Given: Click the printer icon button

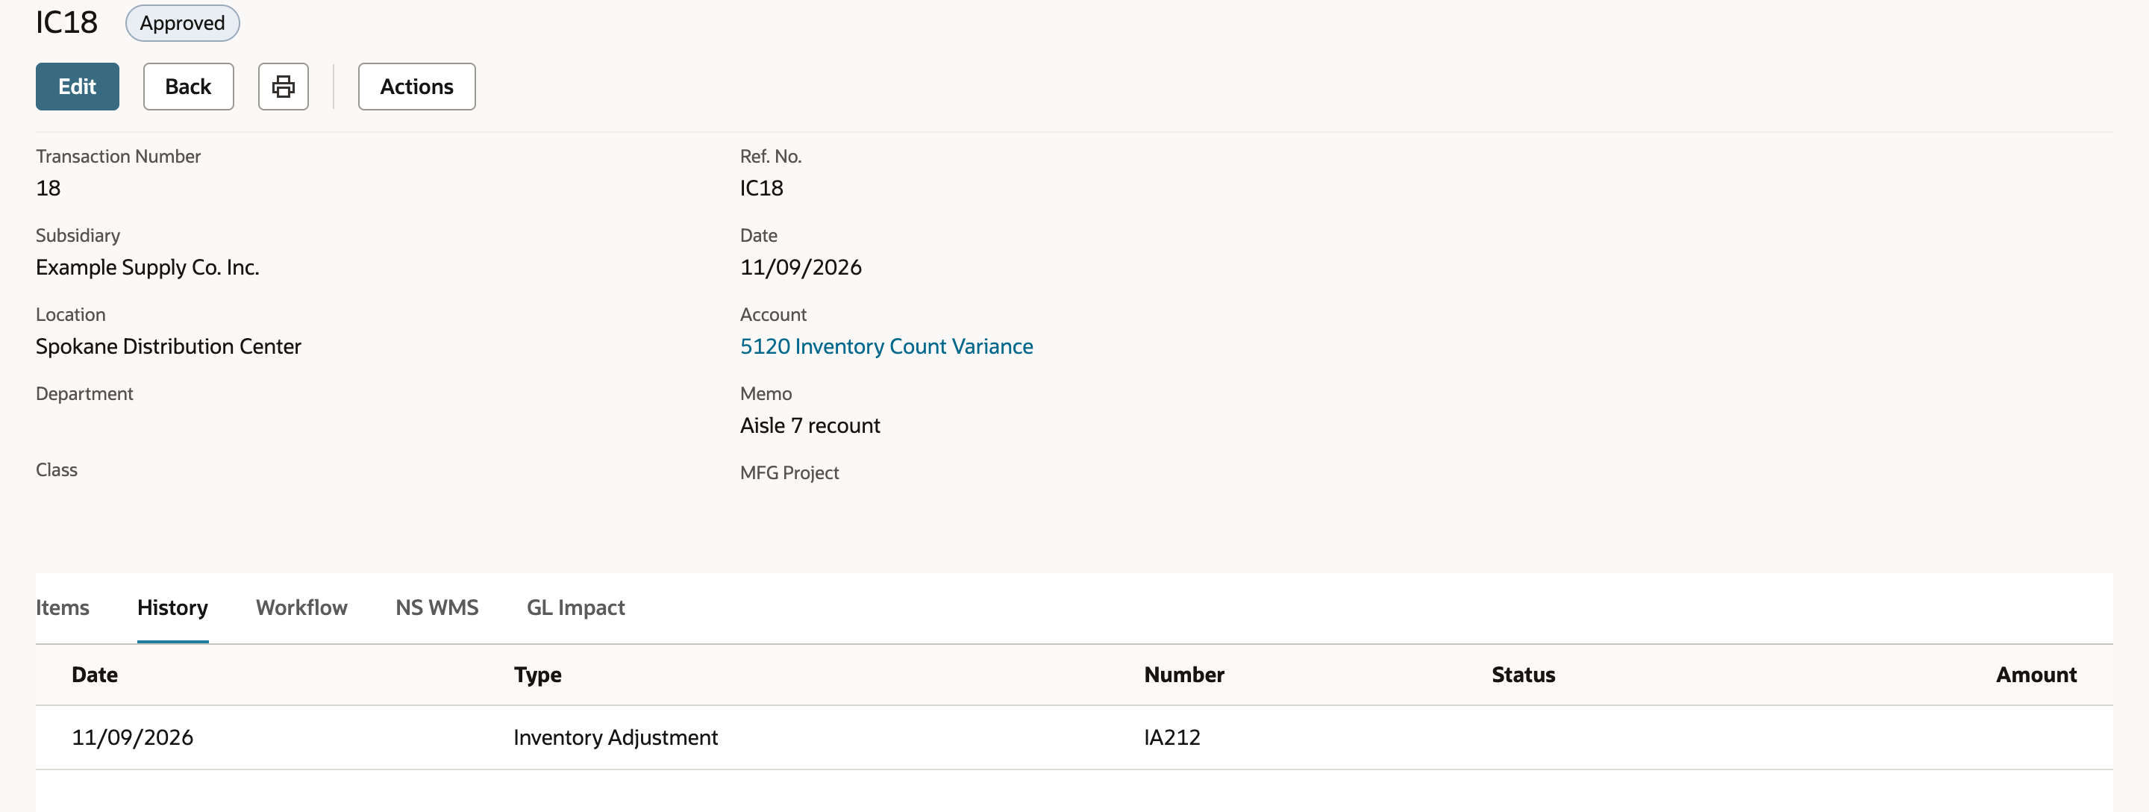Looking at the screenshot, I should coord(283,86).
